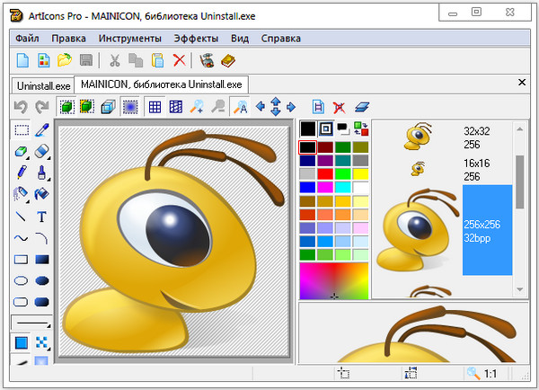Open the Эффекты menu
Viewport: 539px width, 390px height.
[196, 39]
